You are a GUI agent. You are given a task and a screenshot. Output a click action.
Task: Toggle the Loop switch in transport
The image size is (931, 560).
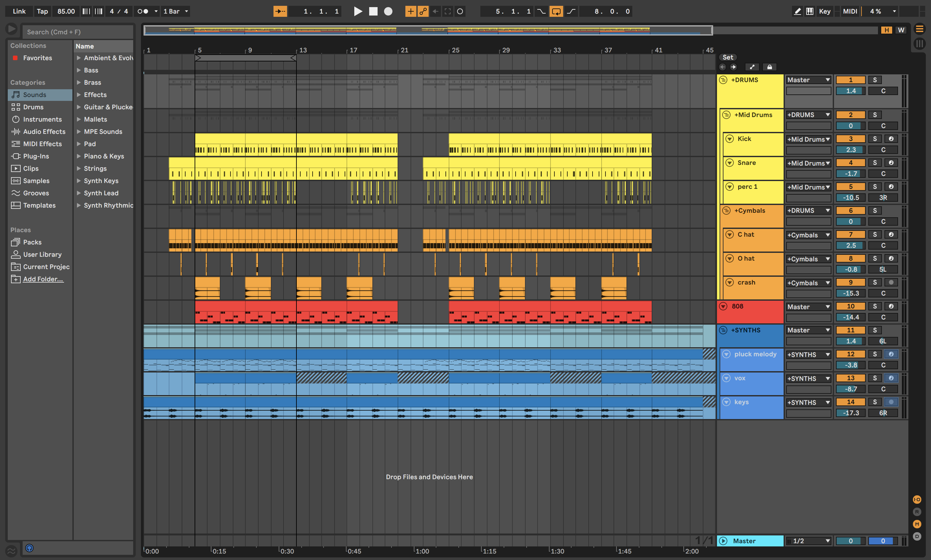(556, 11)
